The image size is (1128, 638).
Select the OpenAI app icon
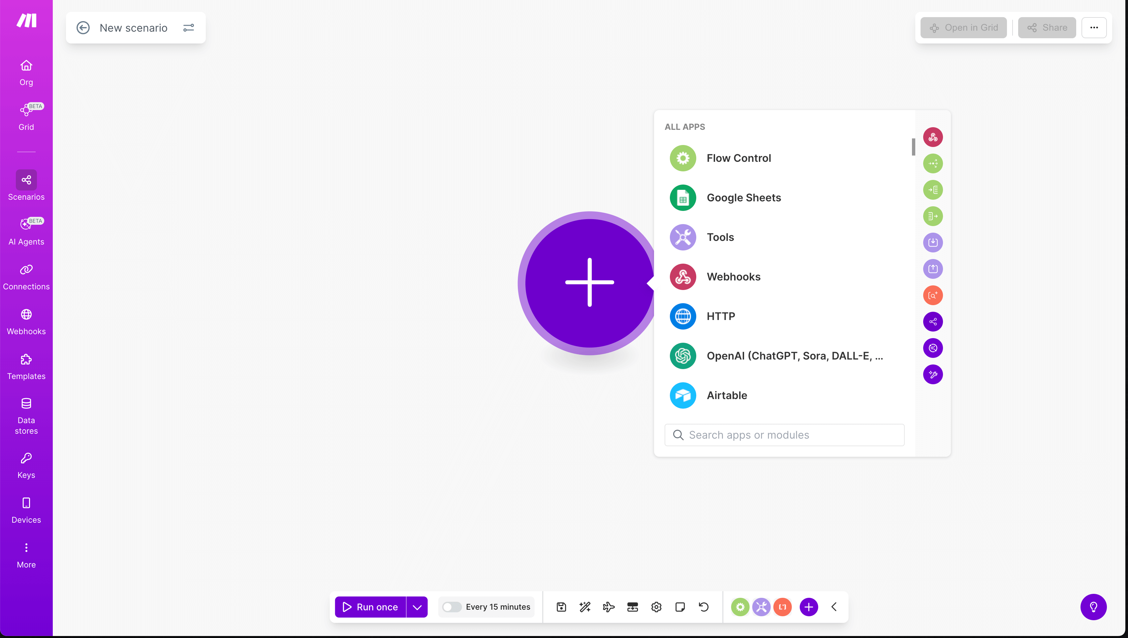click(x=682, y=355)
